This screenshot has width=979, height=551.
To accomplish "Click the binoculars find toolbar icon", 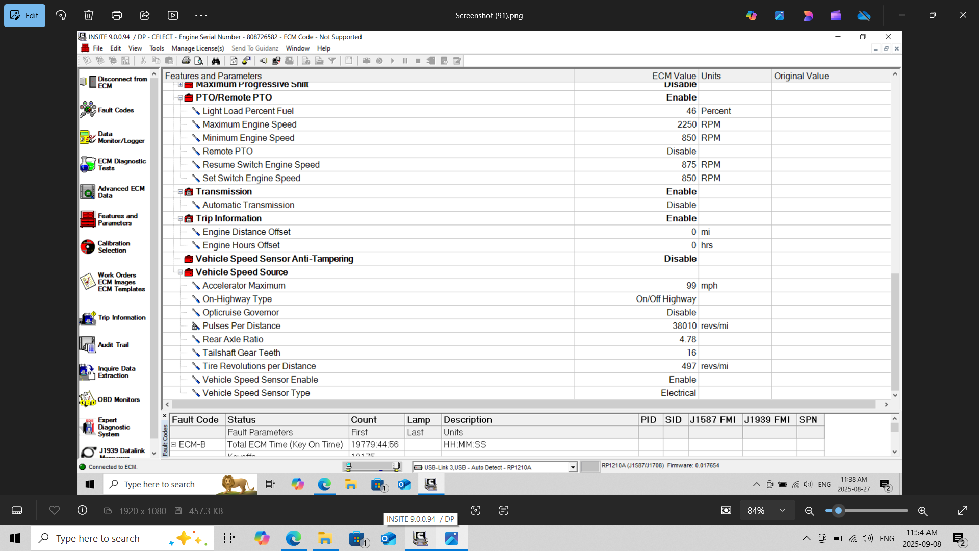I will pos(216,61).
